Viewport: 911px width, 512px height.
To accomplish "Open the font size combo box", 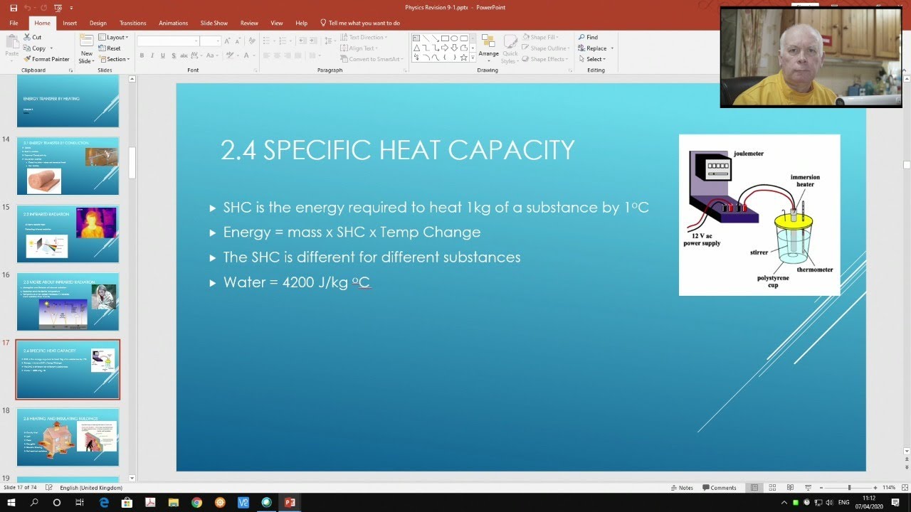I will tap(210, 41).
